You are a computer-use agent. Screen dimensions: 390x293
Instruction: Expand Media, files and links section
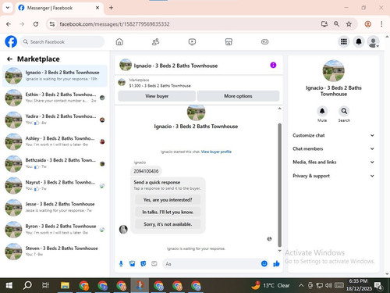click(x=334, y=162)
